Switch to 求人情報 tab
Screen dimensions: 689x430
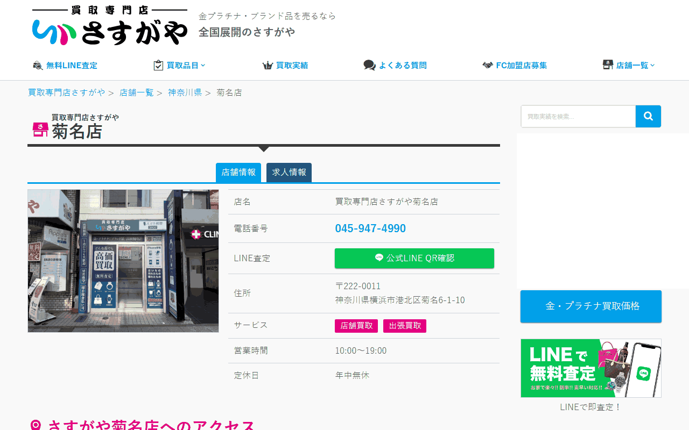[x=289, y=173]
